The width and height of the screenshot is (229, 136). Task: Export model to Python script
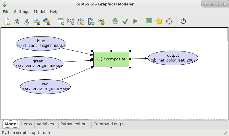[x=46, y=21]
